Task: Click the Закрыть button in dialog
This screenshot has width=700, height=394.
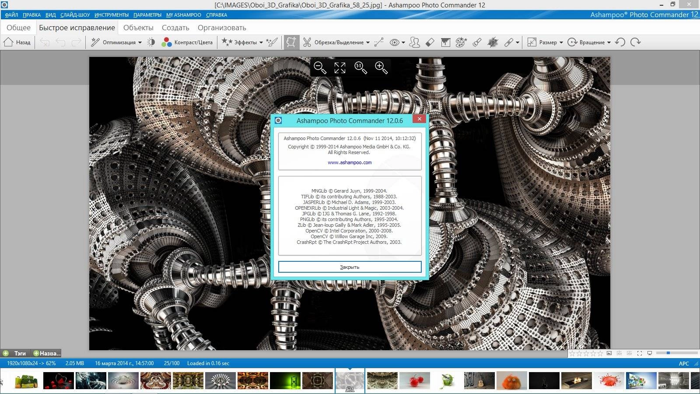Action: click(x=350, y=267)
